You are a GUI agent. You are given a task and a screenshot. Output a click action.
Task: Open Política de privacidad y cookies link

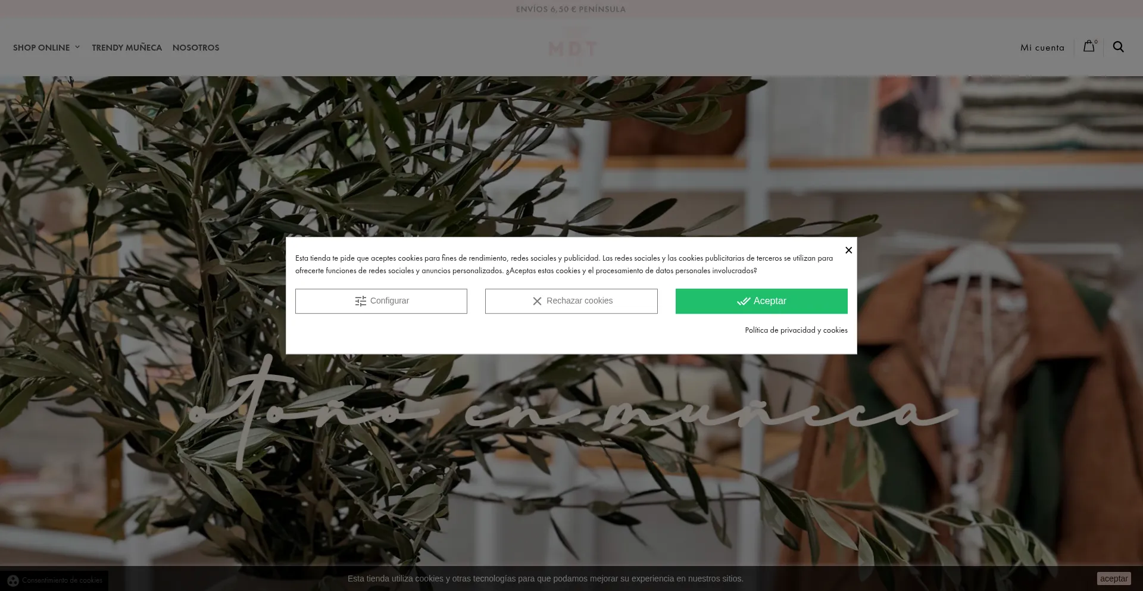[796, 330]
